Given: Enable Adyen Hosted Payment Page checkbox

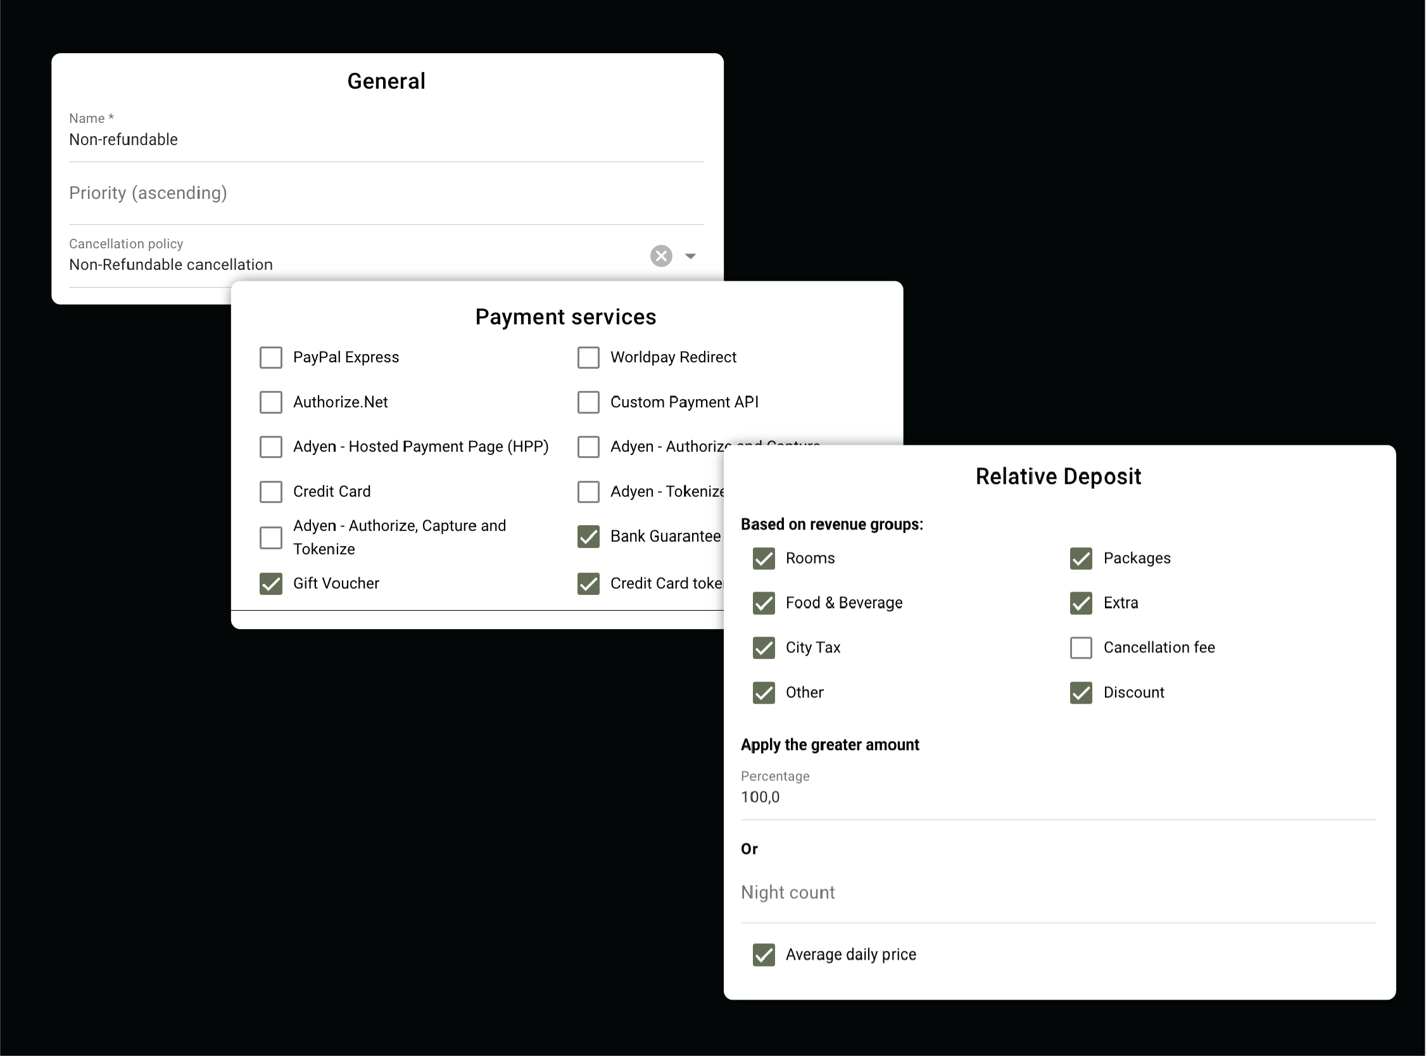Looking at the screenshot, I should pos(271,447).
